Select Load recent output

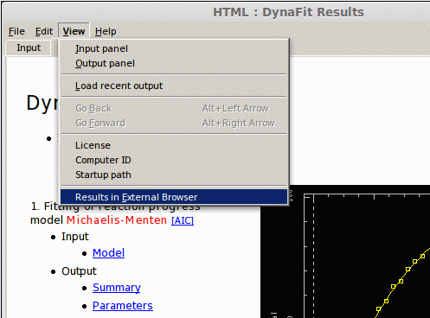pos(174,86)
